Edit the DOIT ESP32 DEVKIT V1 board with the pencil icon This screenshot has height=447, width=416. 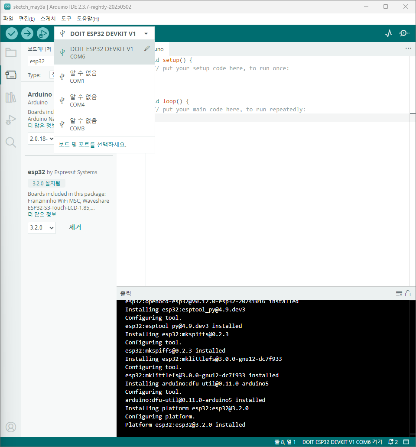click(147, 49)
